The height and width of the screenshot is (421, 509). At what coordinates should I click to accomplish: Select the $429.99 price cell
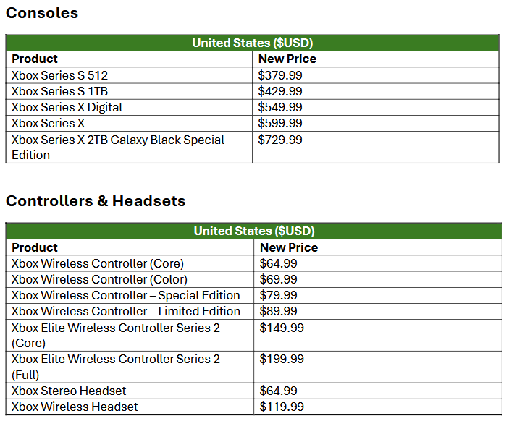(x=280, y=91)
